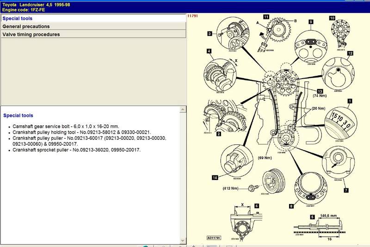Click the red '11791' diagram number

click(x=192, y=16)
